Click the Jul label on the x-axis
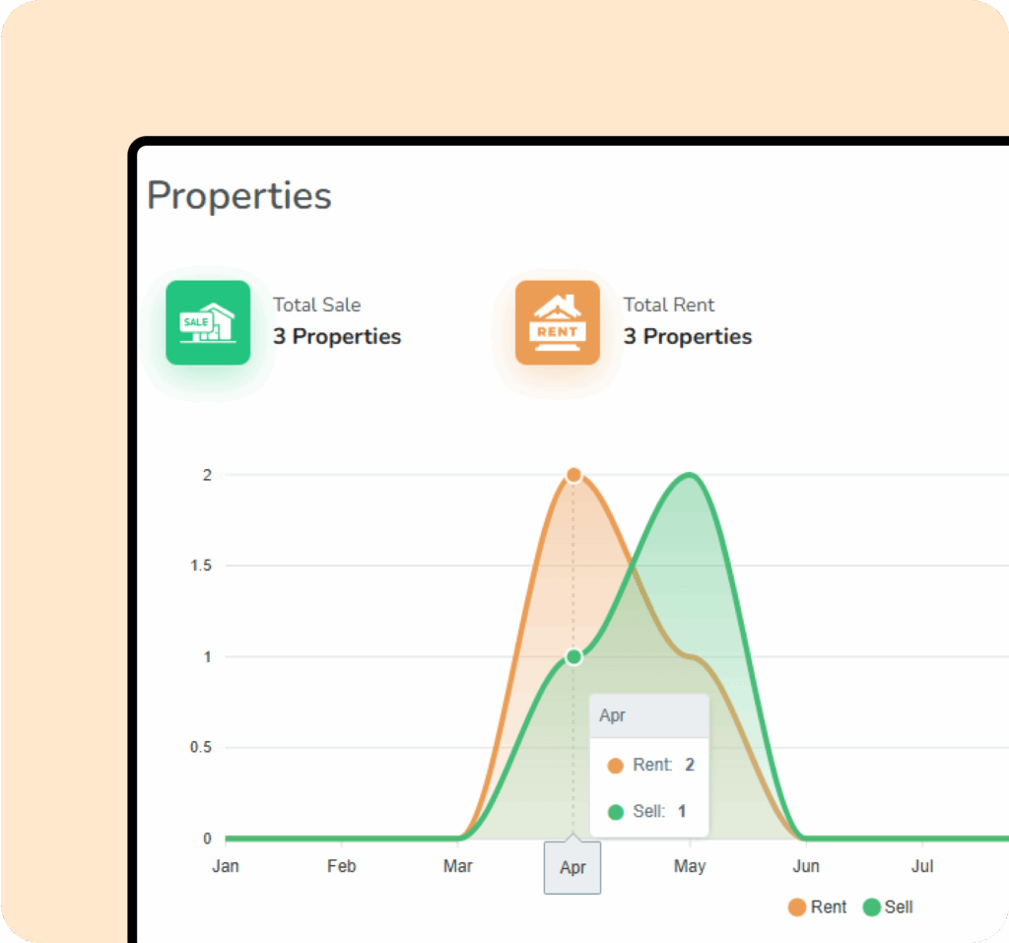1009x943 pixels. (922, 866)
